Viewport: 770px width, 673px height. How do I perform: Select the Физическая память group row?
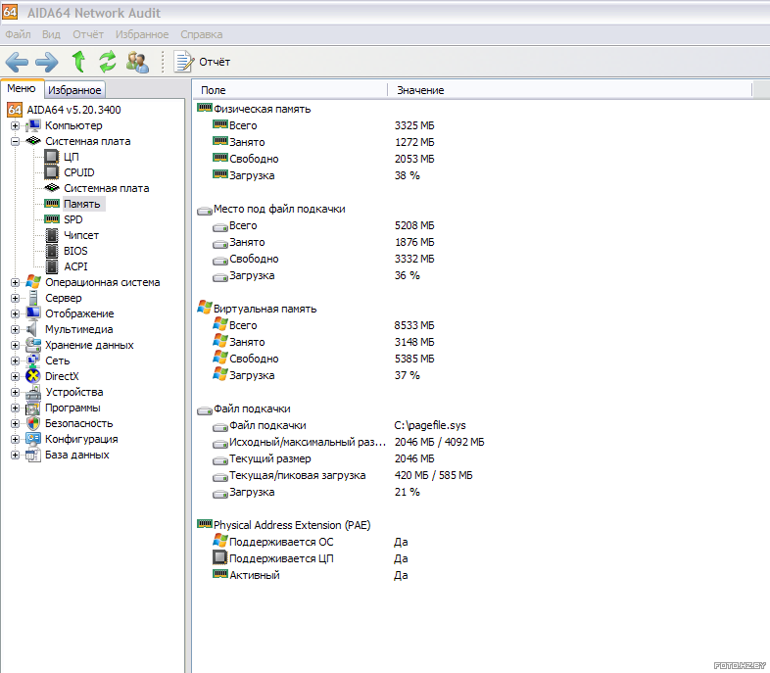click(254, 109)
